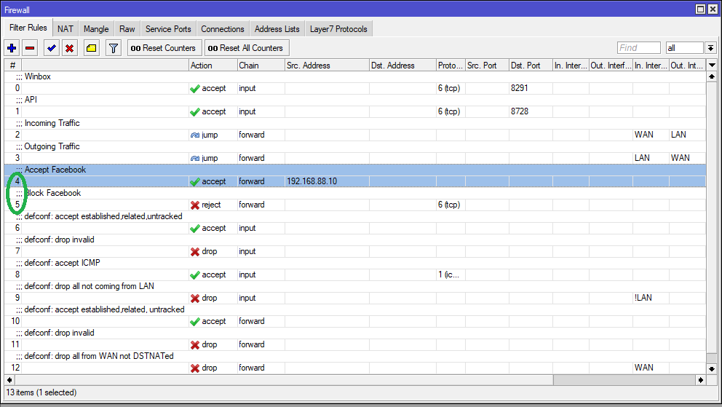The image size is (722, 407).
Task: Click the drop icon on rule 9
Action: [195, 298]
